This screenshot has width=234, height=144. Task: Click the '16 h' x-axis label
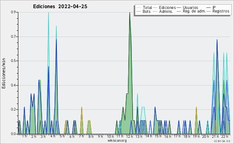click(168, 136)
